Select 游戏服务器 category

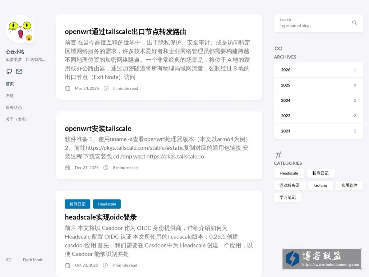point(290,185)
